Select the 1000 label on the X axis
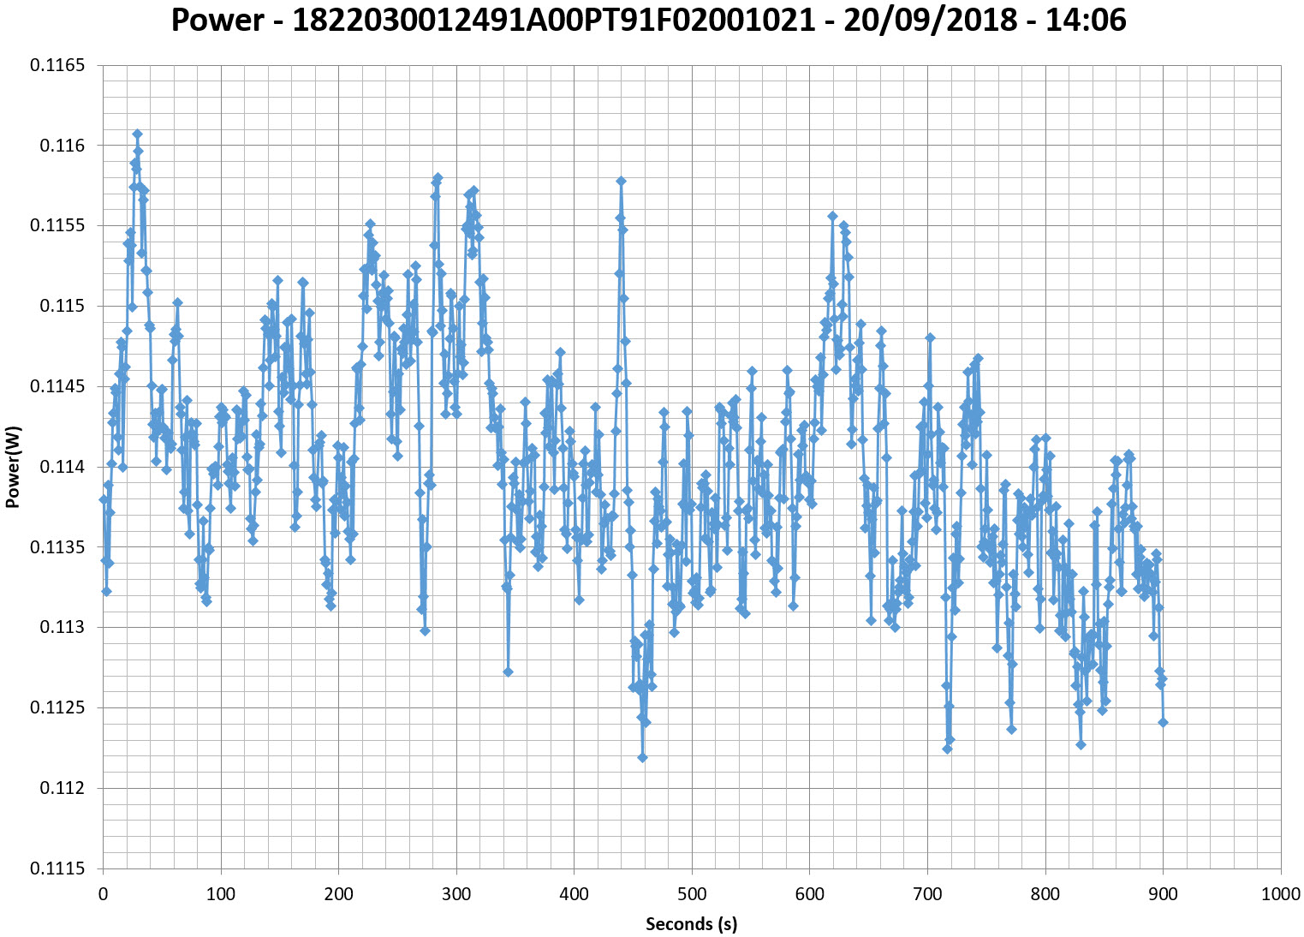 point(1280,894)
